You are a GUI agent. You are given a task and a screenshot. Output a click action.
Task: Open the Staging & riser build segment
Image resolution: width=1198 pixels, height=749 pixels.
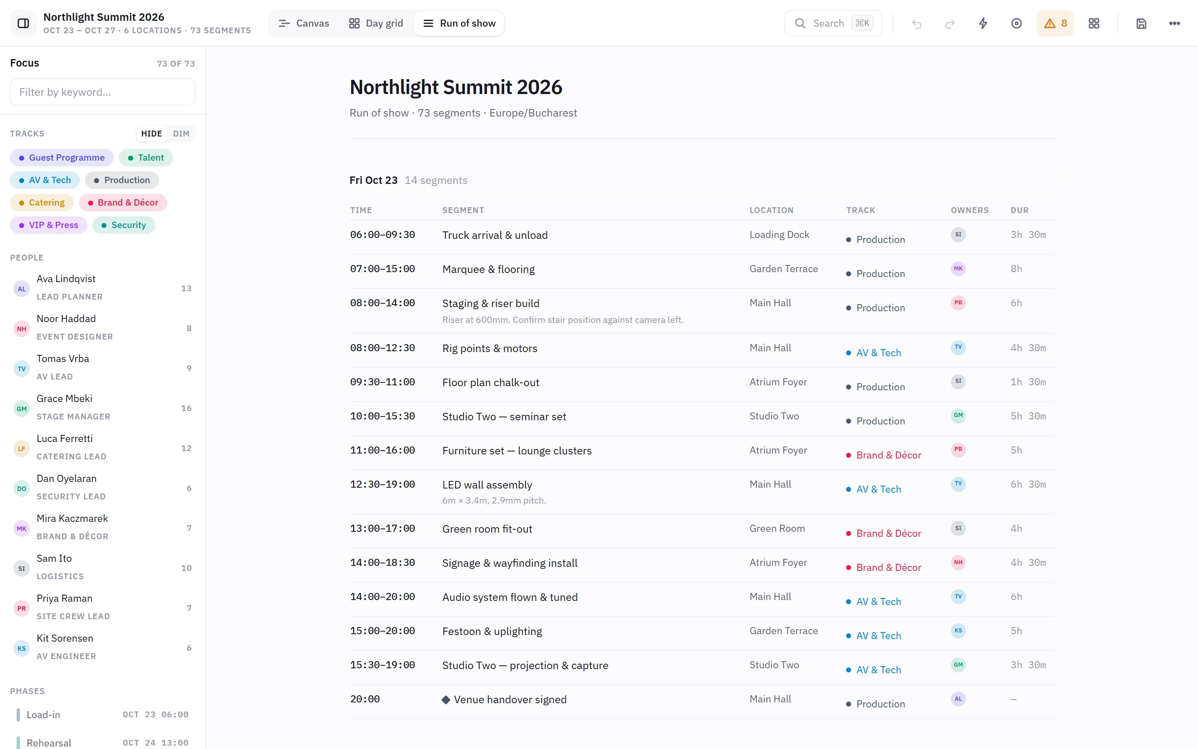702,311
